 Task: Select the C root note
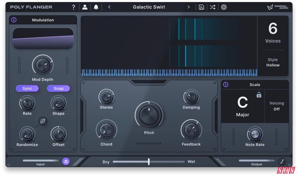coord(242,102)
